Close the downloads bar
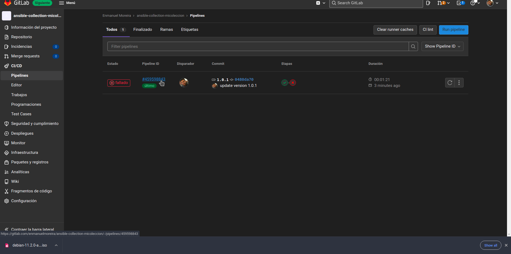The width and height of the screenshot is (511, 254). [506, 245]
